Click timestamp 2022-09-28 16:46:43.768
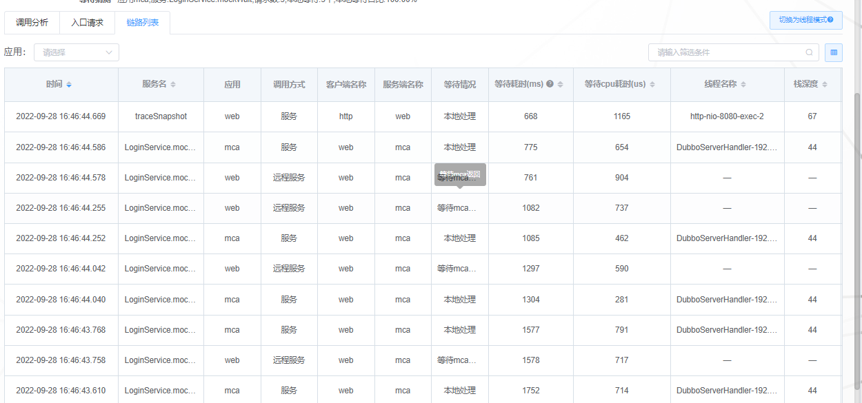 (61, 330)
